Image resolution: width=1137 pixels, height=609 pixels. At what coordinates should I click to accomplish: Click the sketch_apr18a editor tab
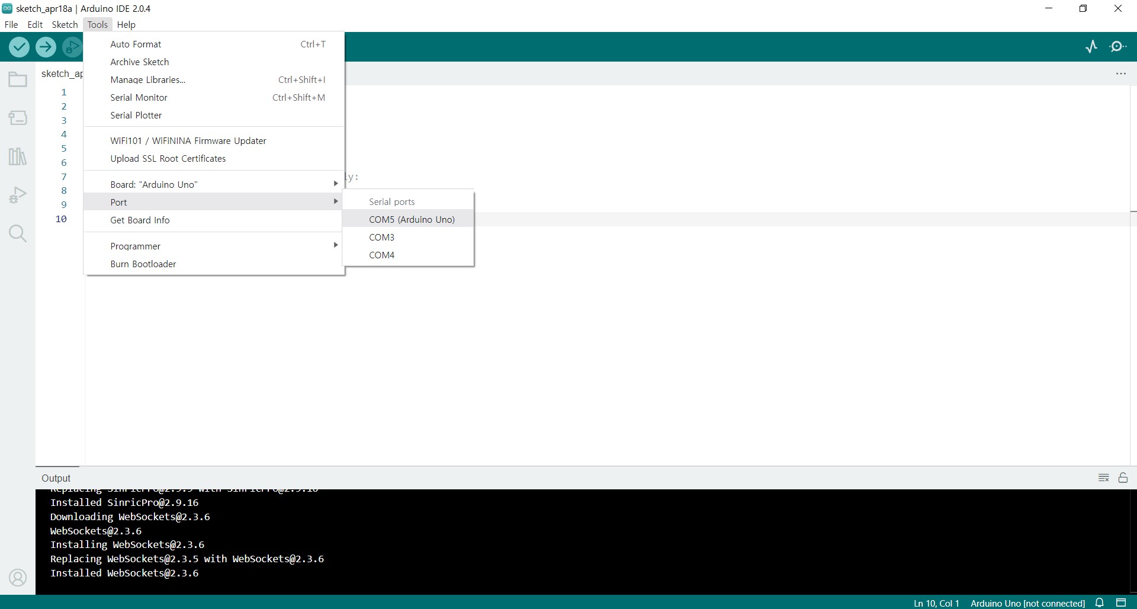(x=62, y=73)
